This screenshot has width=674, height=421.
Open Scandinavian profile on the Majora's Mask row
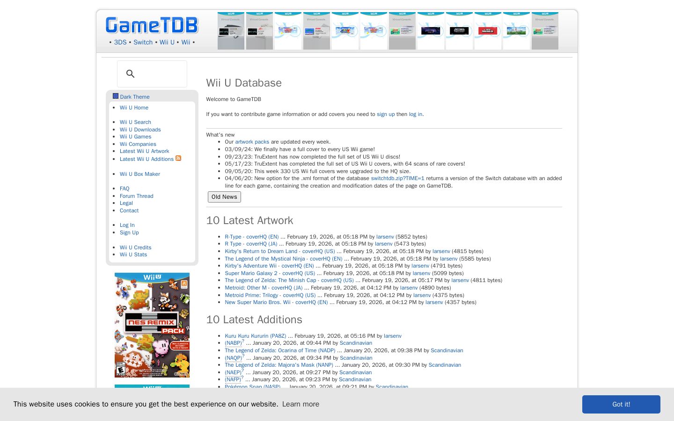click(445, 365)
